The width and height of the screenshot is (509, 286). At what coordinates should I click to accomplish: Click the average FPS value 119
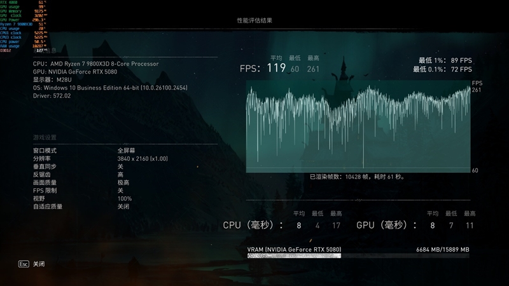point(275,68)
